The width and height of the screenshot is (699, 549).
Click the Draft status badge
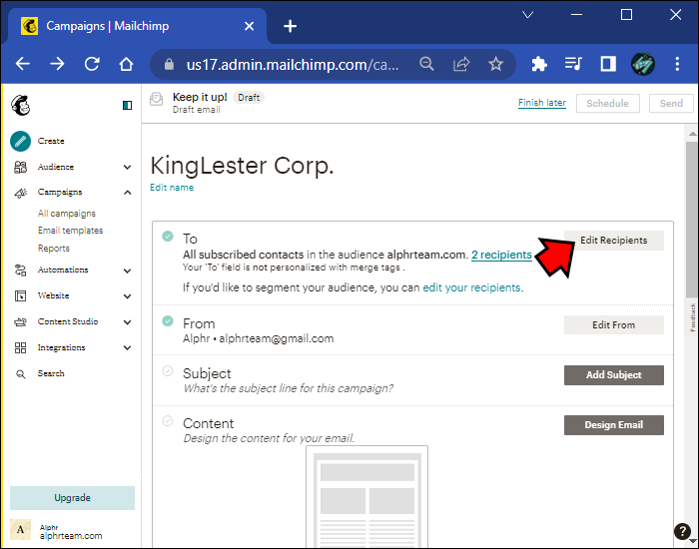[249, 98]
